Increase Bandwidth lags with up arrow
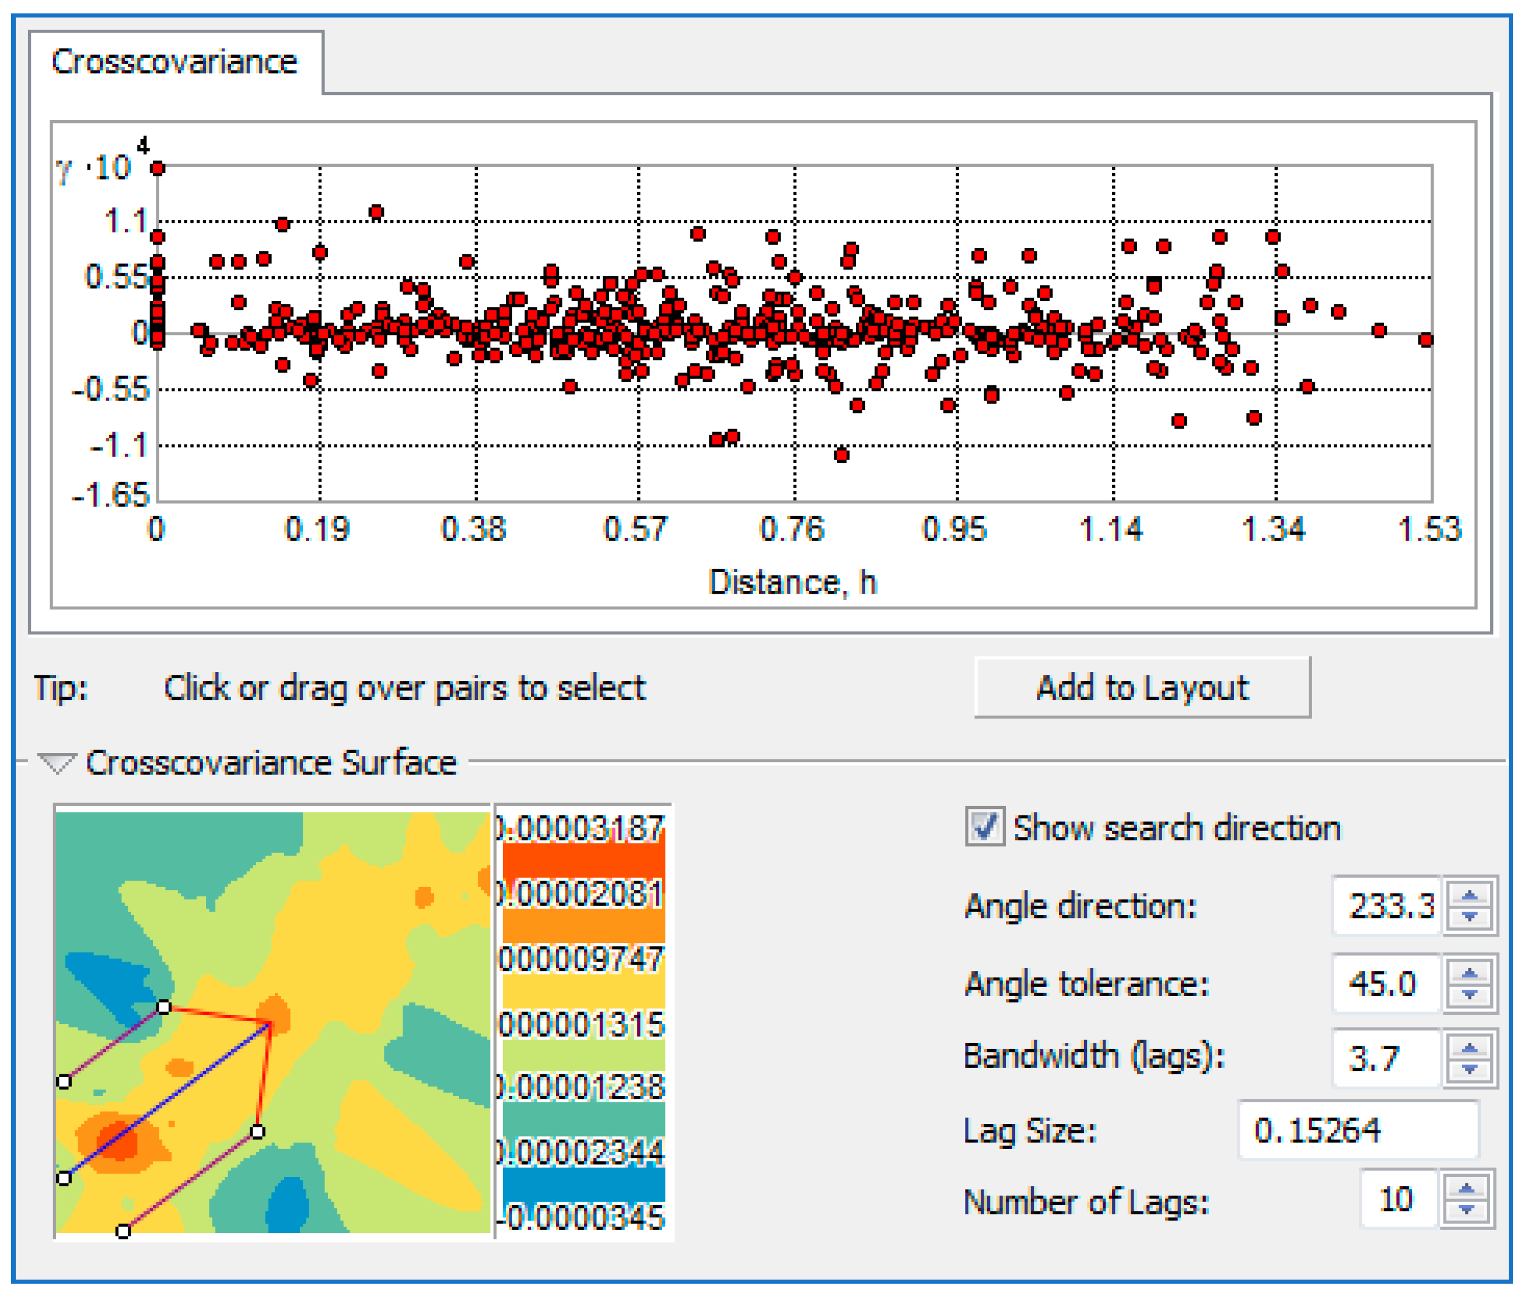This screenshot has height=1300, width=1528. (x=1469, y=1048)
